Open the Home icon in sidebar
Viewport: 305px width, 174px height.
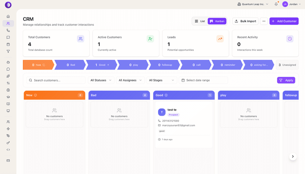coord(8,16)
